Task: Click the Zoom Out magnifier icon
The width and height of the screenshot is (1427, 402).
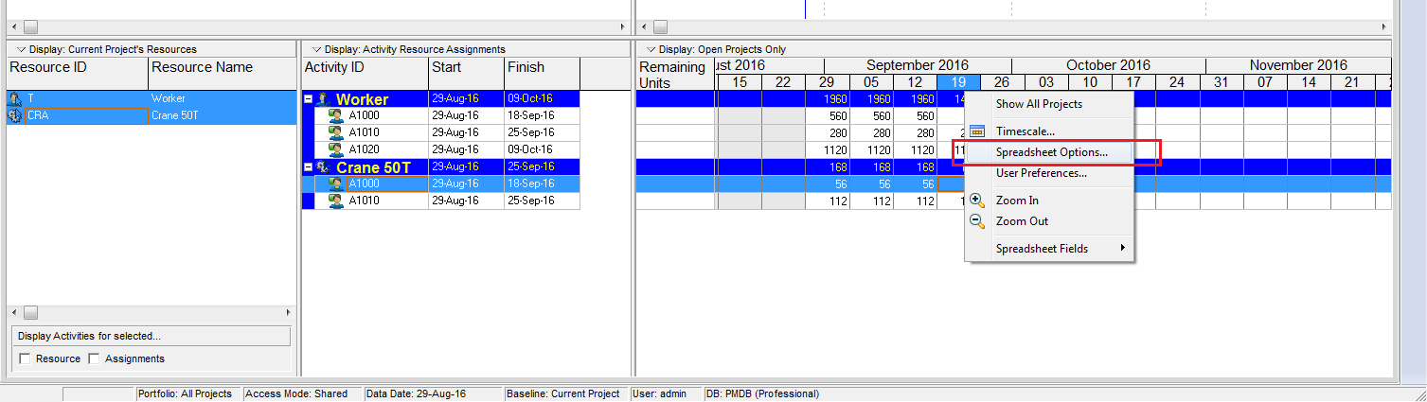Action: 977,221
